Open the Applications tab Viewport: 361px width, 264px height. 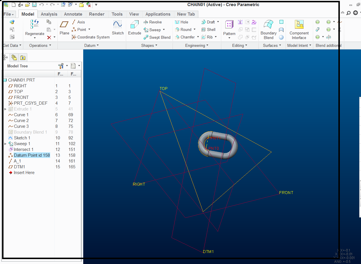coord(158,14)
